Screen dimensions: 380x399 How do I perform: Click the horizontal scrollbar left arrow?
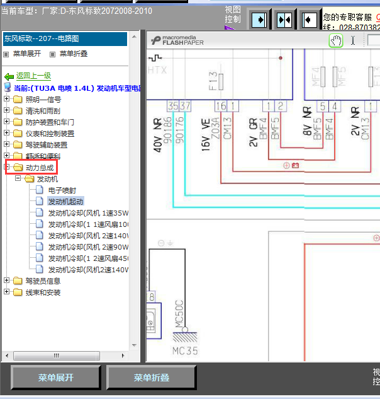7,356
